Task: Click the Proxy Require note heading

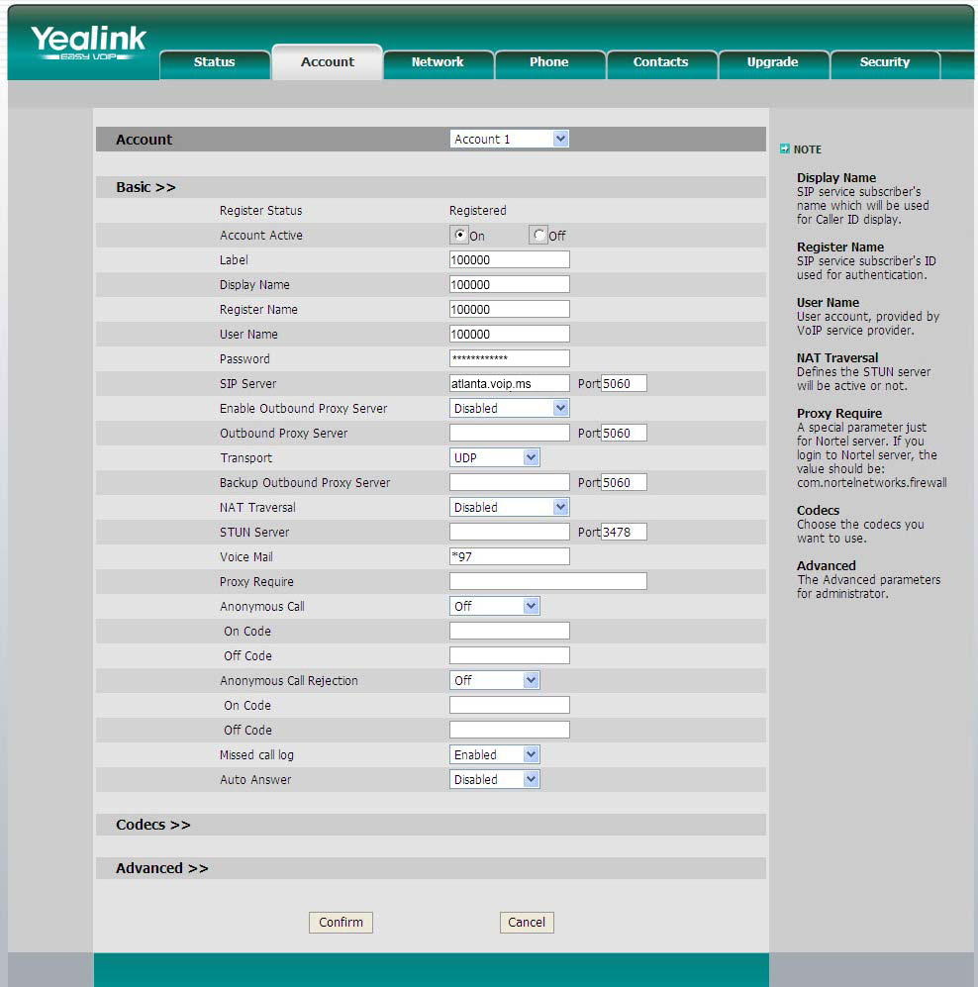Action: (x=839, y=413)
